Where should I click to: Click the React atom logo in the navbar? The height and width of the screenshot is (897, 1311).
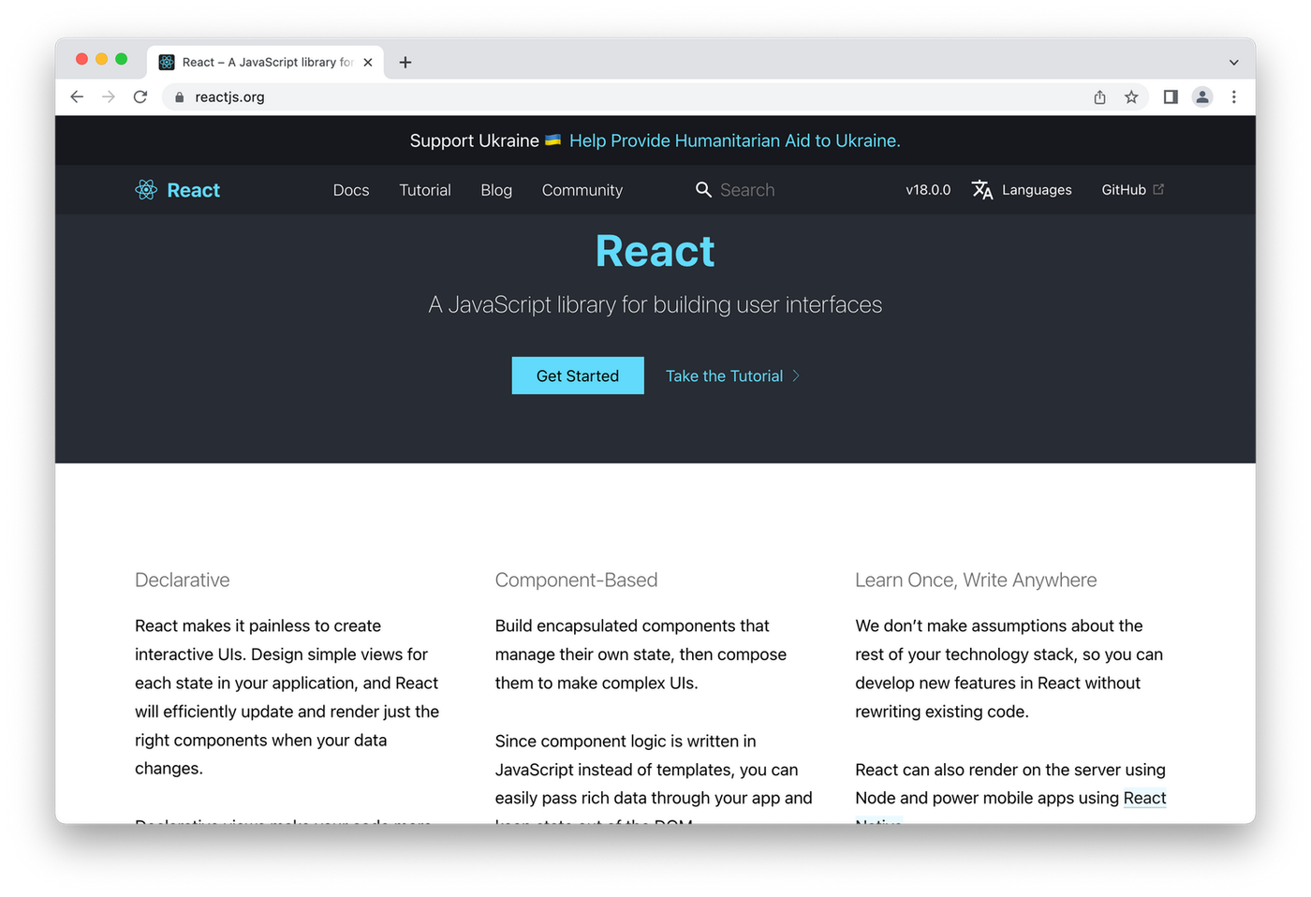pos(146,189)
